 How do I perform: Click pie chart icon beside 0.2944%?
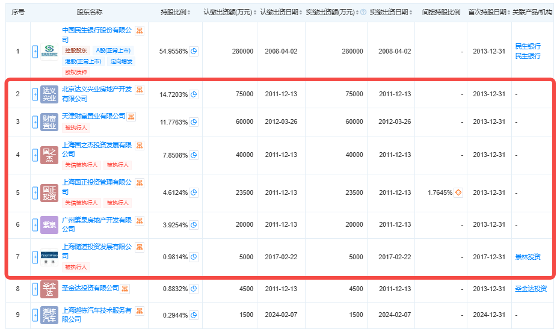click(194, 315)
